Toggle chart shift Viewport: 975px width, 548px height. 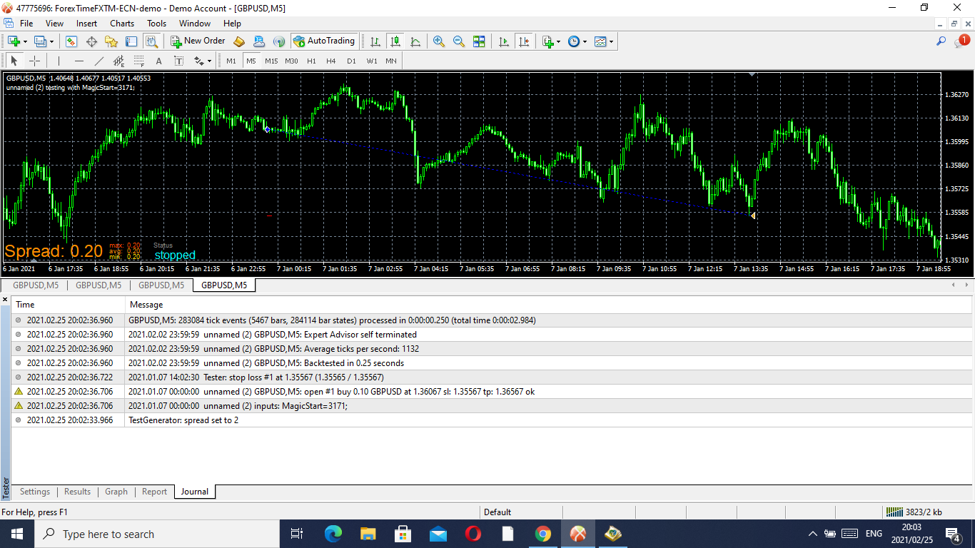(x=524, y=41)
